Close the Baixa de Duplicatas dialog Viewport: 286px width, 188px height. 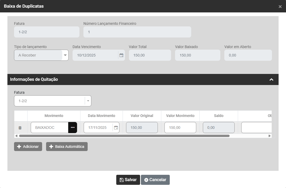tap(280, 7)
